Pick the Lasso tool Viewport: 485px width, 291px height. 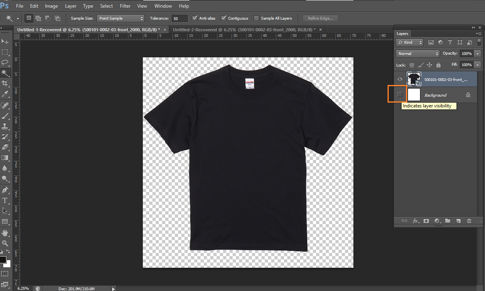(5, 63)
